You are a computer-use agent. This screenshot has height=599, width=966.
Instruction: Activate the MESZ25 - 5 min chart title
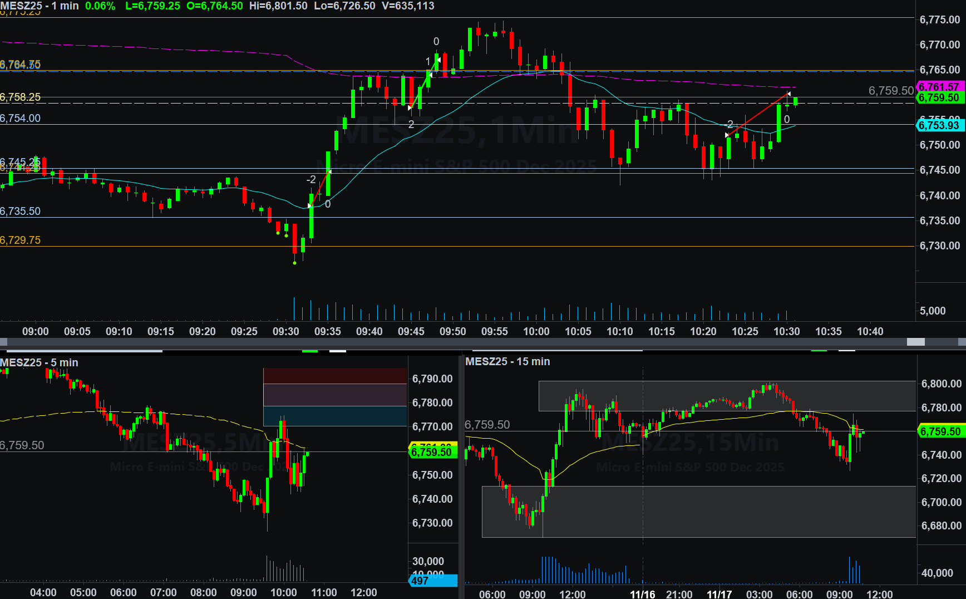[x=39, y=362]
